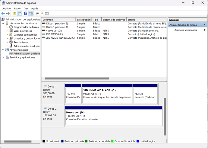Image resolution: width=208 pixels, height=148 pixels.
Task: Select the (Disco 1 partición 4) volume row
Action: (x=104, y=27)
